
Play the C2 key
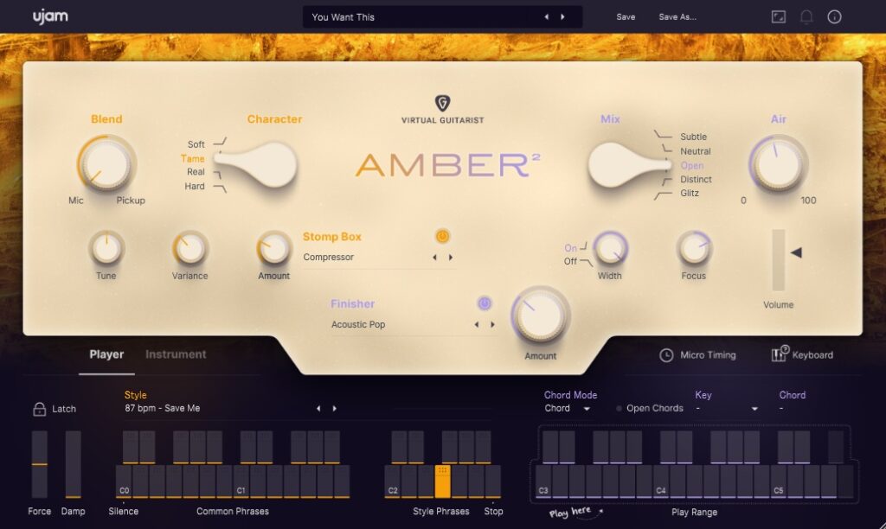393,481
